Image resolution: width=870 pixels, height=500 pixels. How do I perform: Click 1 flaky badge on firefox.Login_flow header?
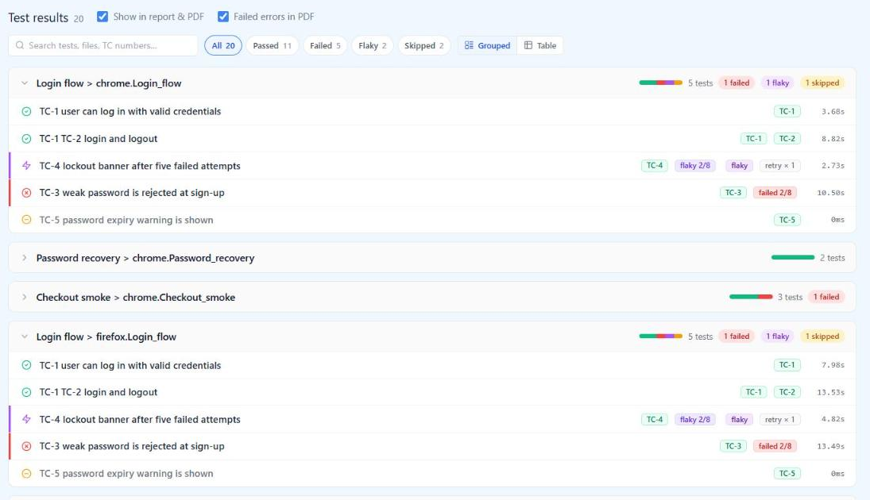coord(777,337)
